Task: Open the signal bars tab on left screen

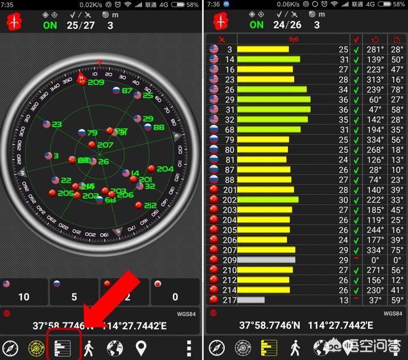Action: 63,348
